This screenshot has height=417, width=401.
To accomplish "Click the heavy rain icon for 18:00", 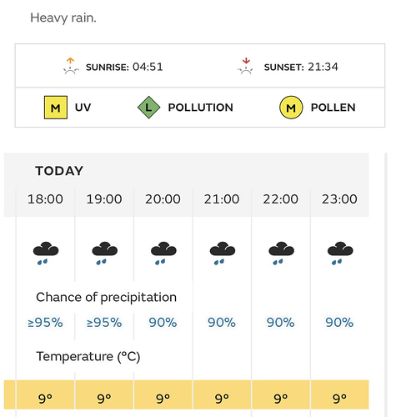I will coord(46,254).
